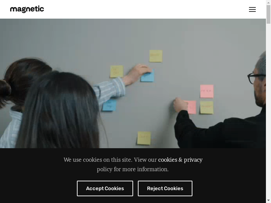Image resolution: width=271 pixels, height=203 pixels.
Task: Open the hamburger navigation menu
Action: click(x=252, y=9)
